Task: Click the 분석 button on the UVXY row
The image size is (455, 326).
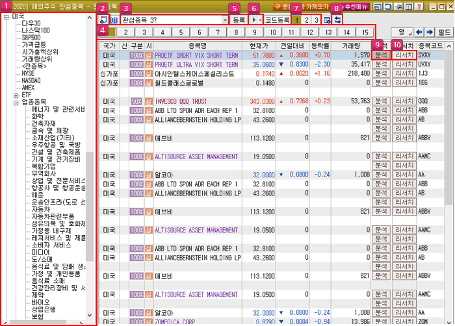Action: coord(381,64)
